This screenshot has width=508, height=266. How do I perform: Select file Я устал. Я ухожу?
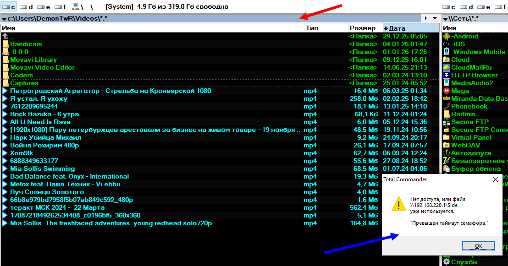39,99
